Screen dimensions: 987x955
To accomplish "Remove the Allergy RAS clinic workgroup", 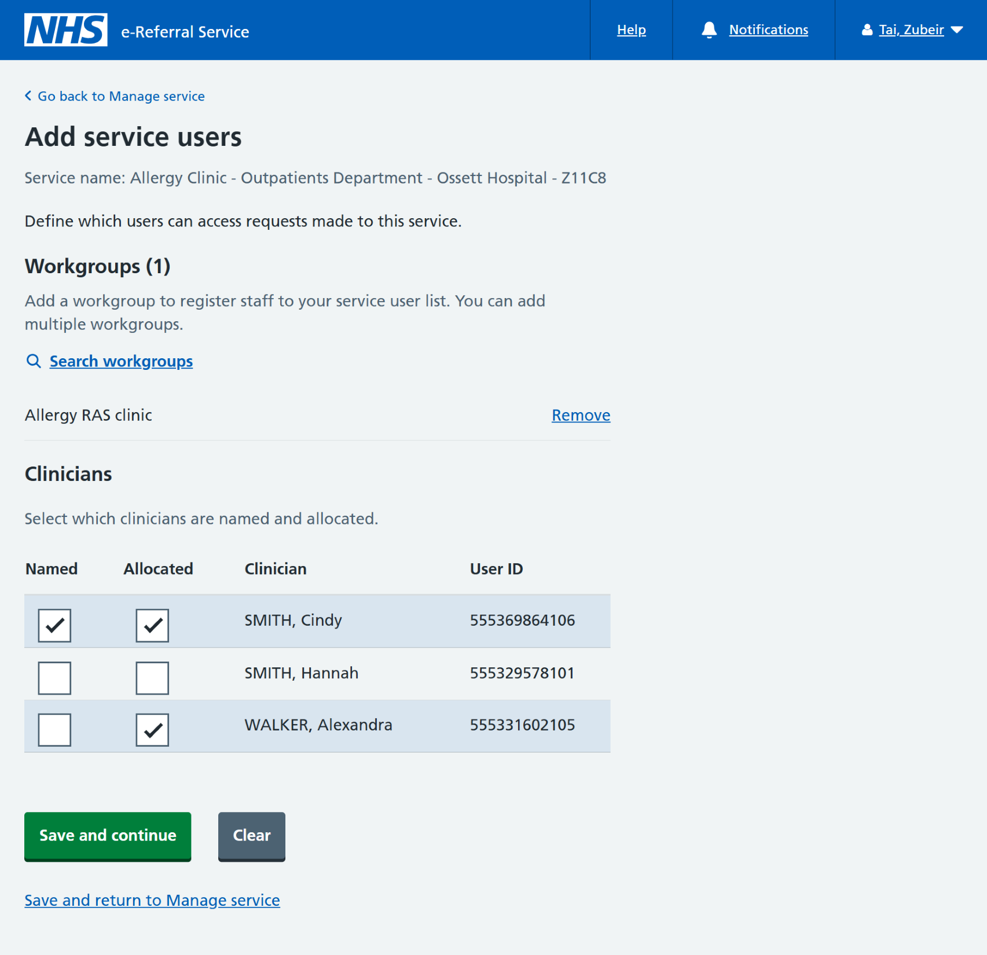I will coord(581,415).
